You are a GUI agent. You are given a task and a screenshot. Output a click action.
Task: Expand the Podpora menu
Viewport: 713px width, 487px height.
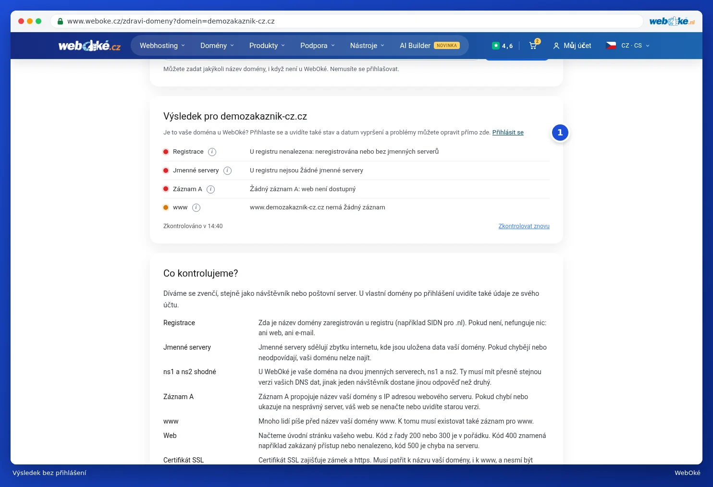(318, 46)
